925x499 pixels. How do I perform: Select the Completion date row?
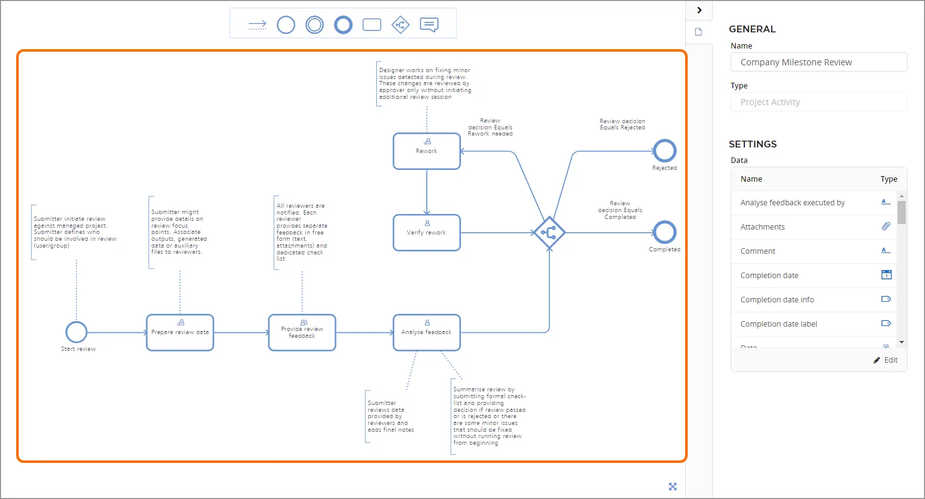click(814, 276)
